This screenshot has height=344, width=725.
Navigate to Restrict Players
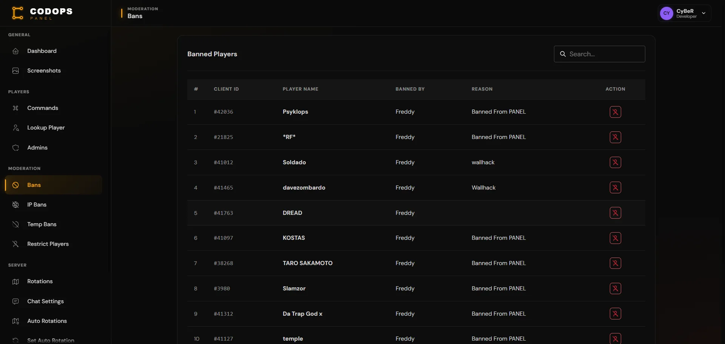pyautogui.click(x=54, y=244)
